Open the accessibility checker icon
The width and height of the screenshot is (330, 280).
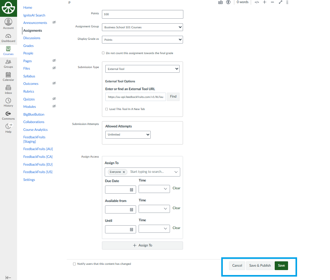[228, 2]
